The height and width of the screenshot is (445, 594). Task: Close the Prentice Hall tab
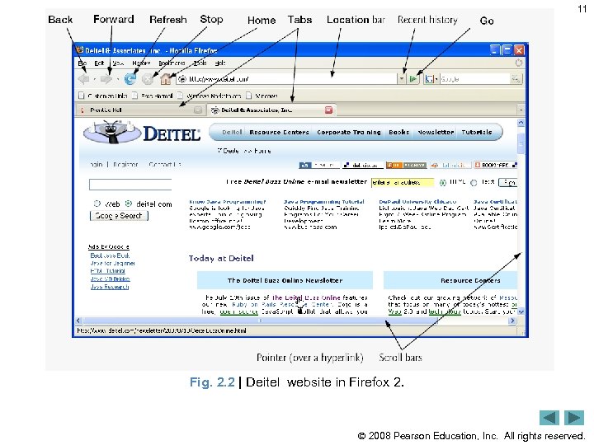point(198,110)
